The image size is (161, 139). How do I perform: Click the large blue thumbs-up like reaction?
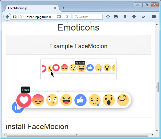80,100
